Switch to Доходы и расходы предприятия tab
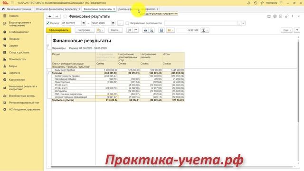 [x=137, y=9]
